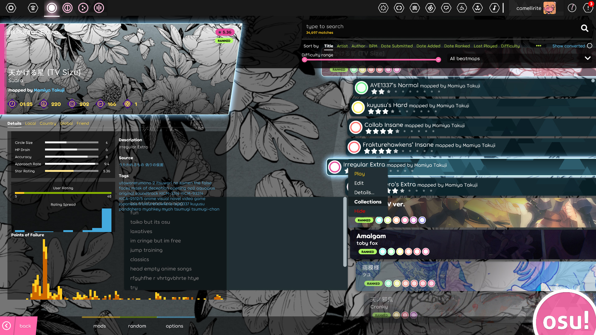Open the notifications icon showing 3 alerts

pos(588,8)
